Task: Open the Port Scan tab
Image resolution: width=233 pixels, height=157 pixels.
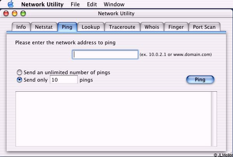Action: click(x=204, y=27)
